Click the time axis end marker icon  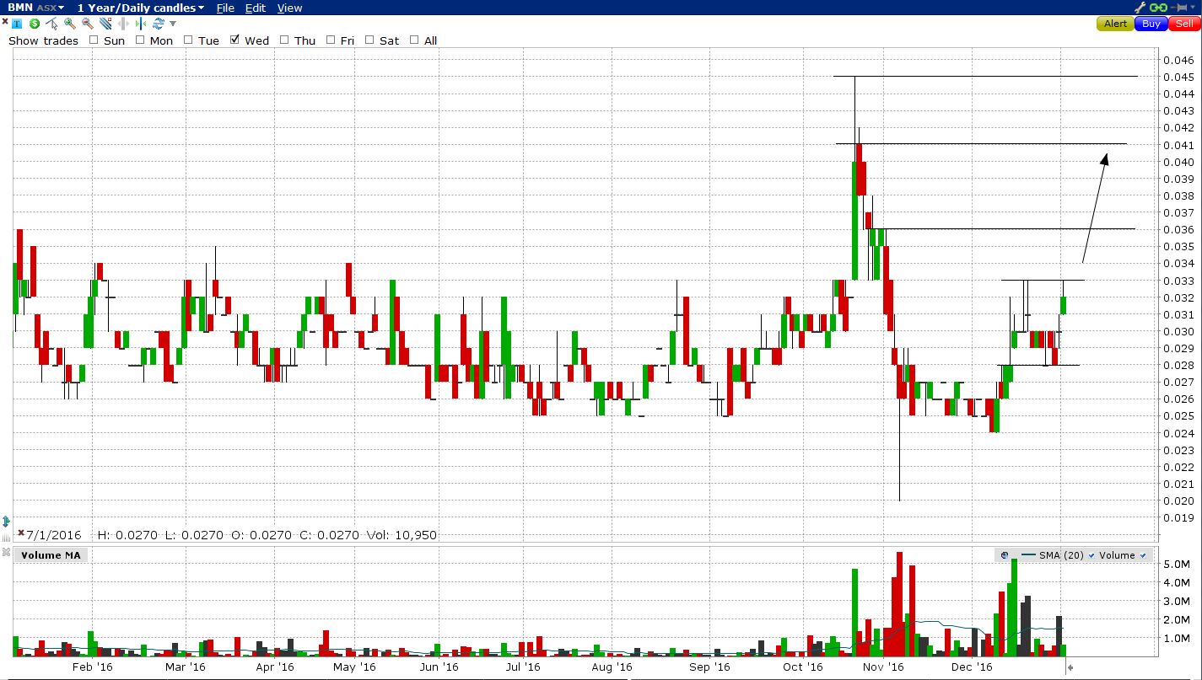click(1070, 667)
